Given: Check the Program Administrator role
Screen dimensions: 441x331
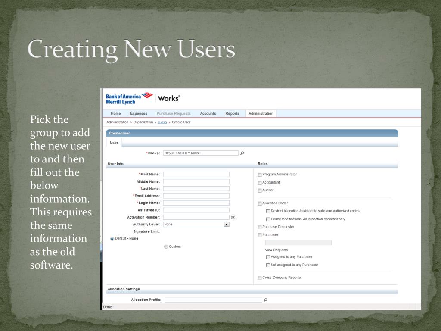Looking at the screenshot, I should click(x=260, y=175).
